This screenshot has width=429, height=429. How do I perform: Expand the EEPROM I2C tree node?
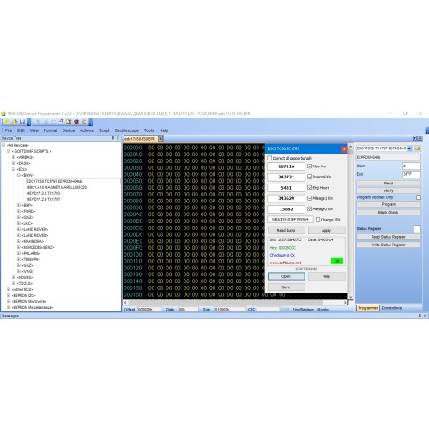[x=9, y=295]
